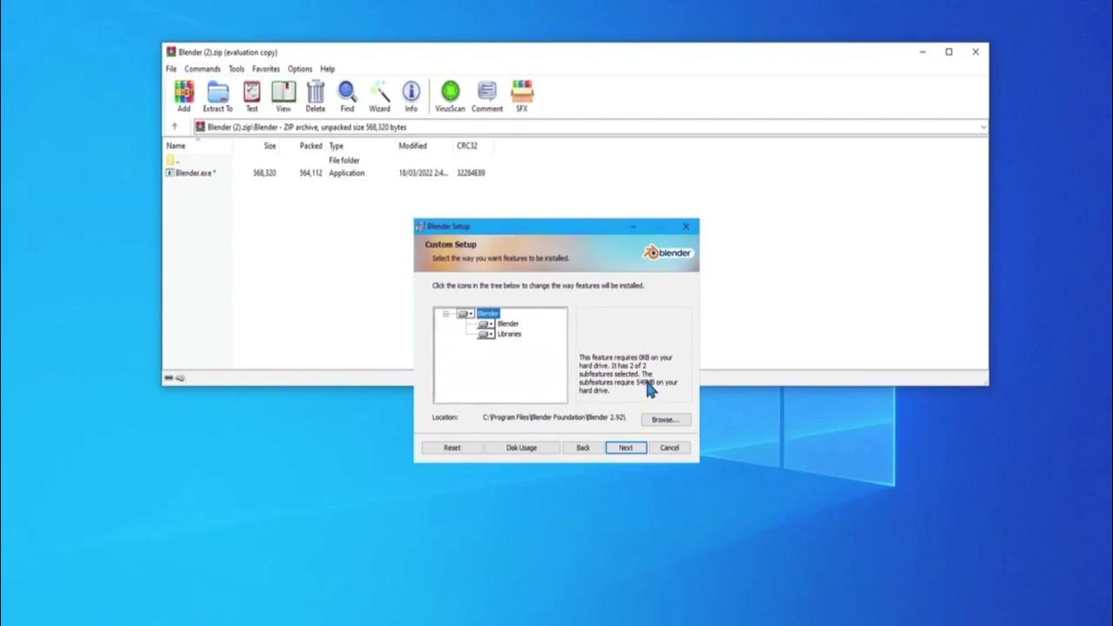The height and width of the screenshot is (626, 1113).
Task: Click the 32284E89 CRC32 value
Action: click(x=471, y=173)
